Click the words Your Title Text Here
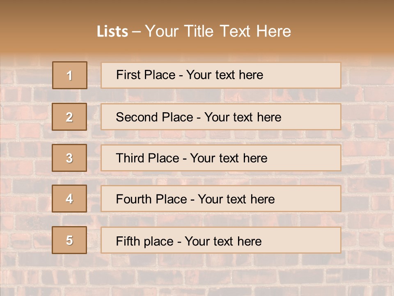The height and width of the screenshot is (296, 394). click(218, 31)
